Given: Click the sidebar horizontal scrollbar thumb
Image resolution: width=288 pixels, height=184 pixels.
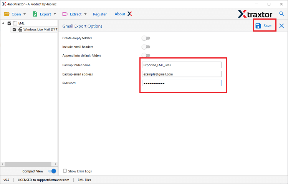Looking at the screenshot, I should [x=28, y=164].
